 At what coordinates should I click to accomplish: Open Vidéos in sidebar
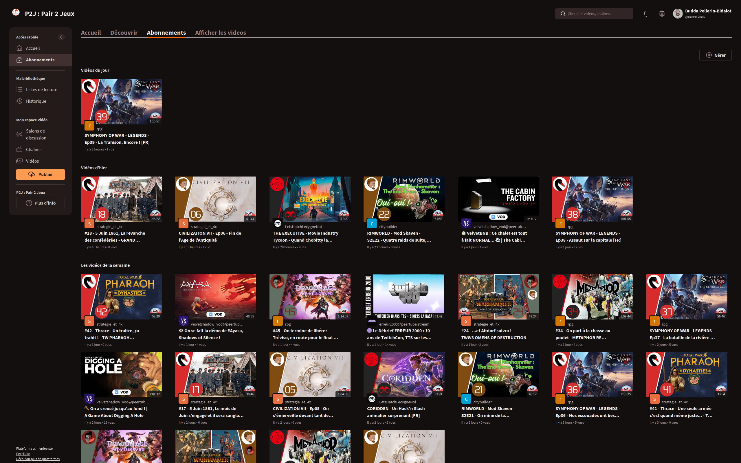41,161
